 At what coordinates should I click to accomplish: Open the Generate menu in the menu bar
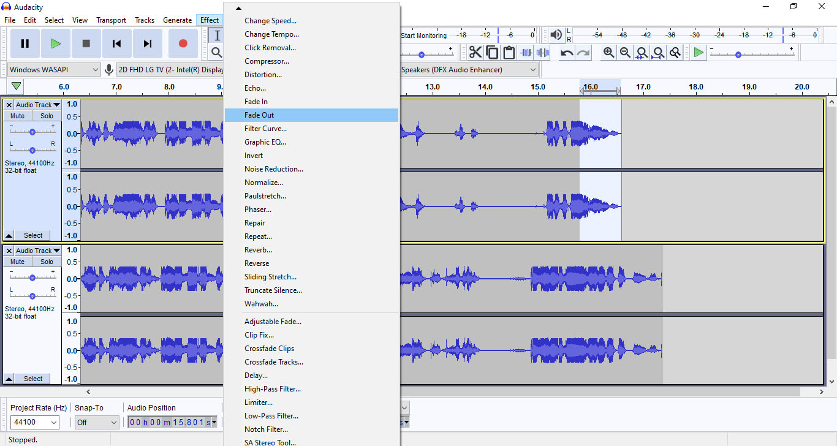[x=177, y=20]
